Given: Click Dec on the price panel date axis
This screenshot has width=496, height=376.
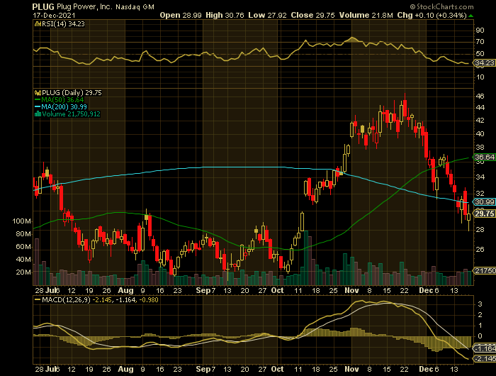Looking at the screenshot, I should 426,290.
